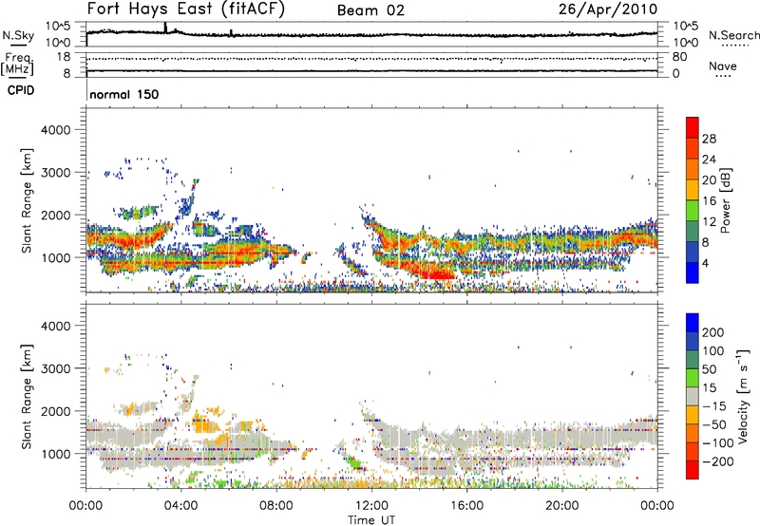This screenshot has width=760, height=526.
Task: Pick the top red segment of power colorbar
Action: click(693, 127)
